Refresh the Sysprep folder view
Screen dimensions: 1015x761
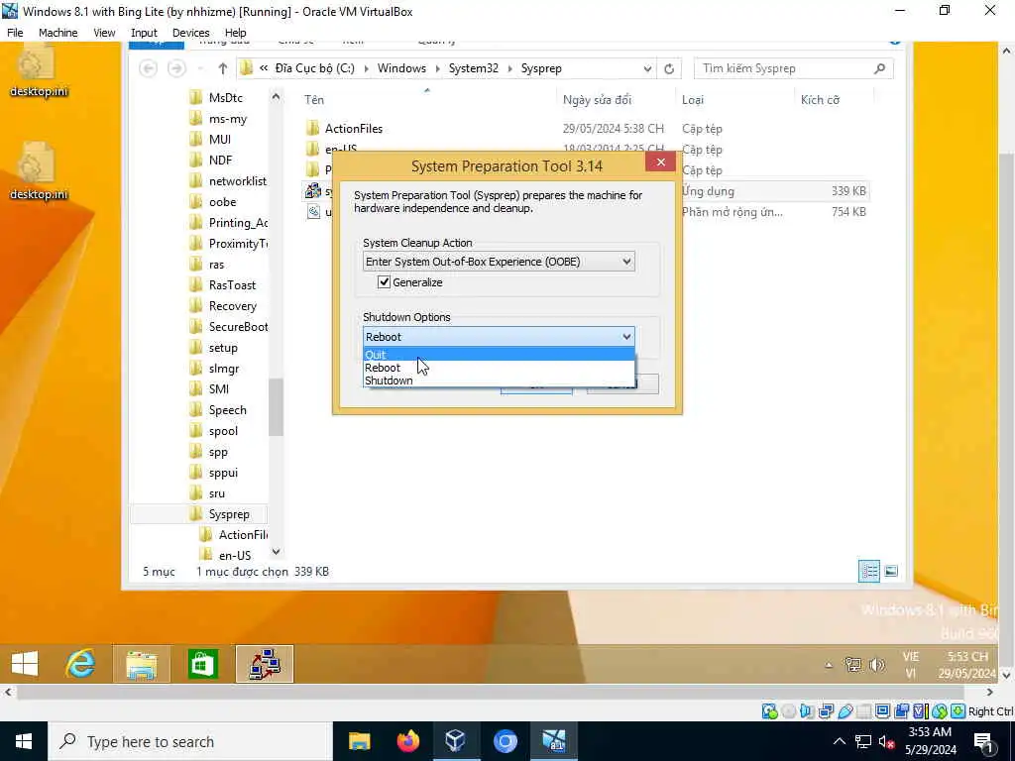[669, 68]
